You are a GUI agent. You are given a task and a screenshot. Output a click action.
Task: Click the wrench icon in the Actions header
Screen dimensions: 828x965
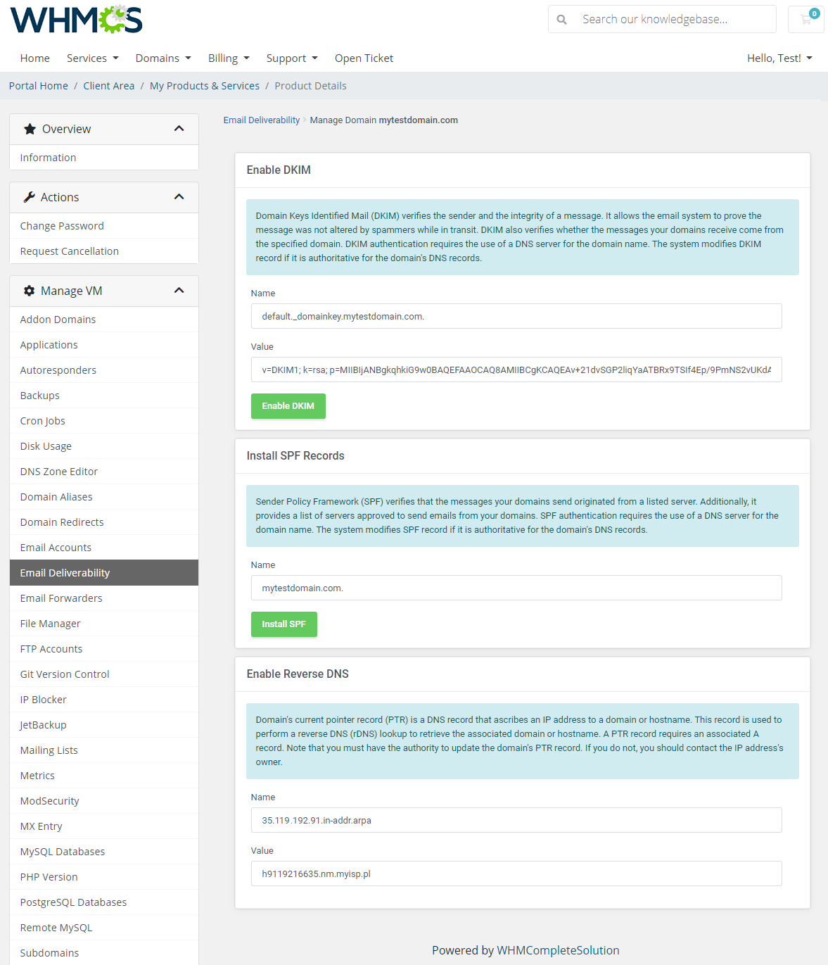point(29,197)
